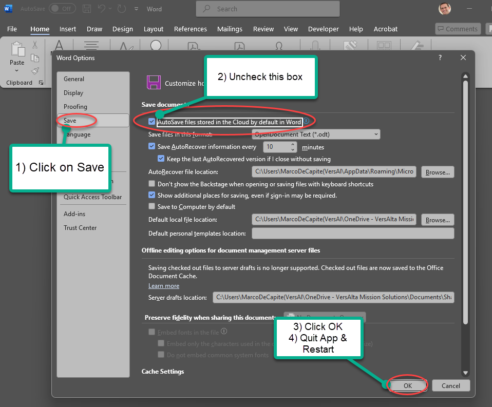Click Cancel in Word Options
This screenshot has height=407, width=492.
(x=451, y=385)
